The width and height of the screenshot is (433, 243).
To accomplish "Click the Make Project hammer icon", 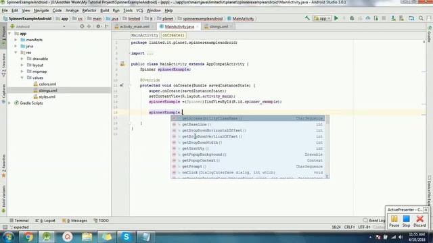I will 307,18.
